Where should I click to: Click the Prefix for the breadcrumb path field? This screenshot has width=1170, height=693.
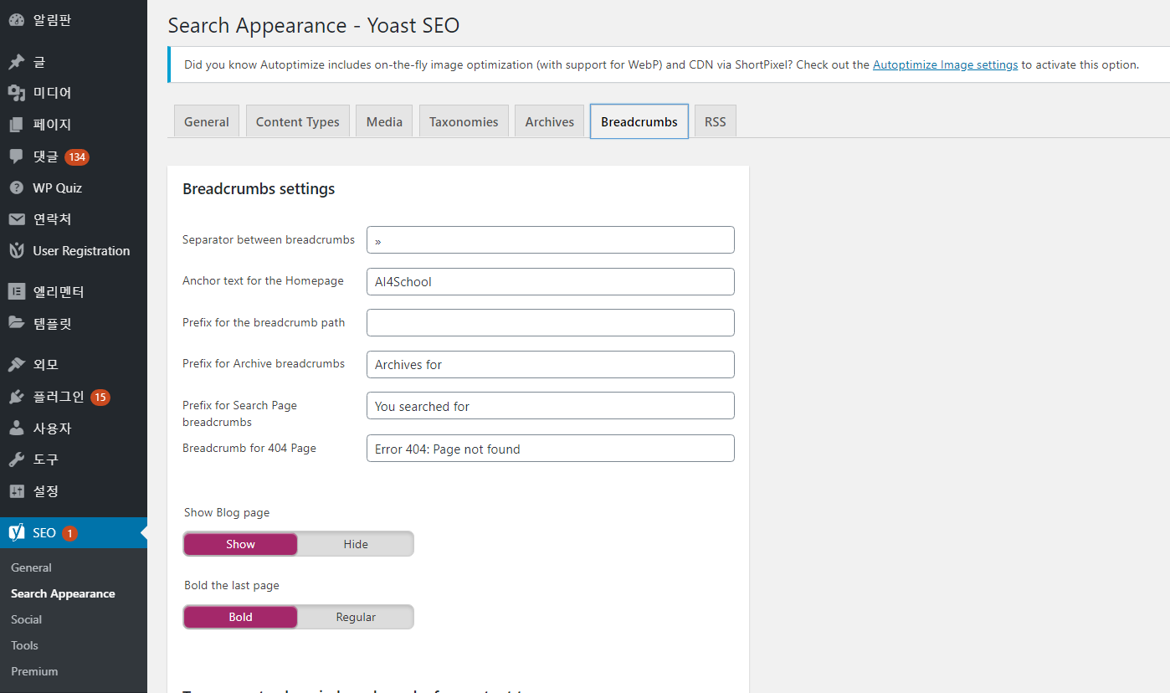coord(550,323)
